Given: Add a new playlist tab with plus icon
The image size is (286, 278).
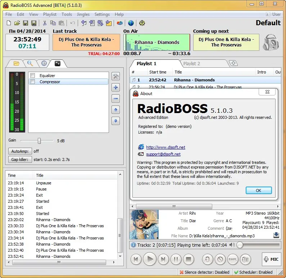Looking at the screenshot, I should [233, 63].
